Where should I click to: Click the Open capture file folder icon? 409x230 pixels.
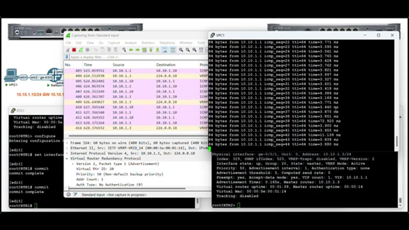coord(96,50)
